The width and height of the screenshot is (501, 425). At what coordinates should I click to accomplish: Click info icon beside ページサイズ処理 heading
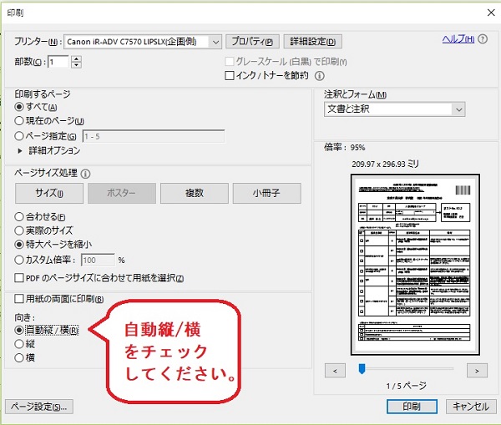(86, 174)
